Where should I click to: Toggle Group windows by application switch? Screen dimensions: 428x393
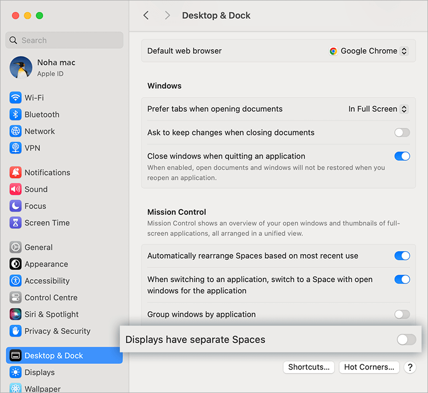pos(402,314)
